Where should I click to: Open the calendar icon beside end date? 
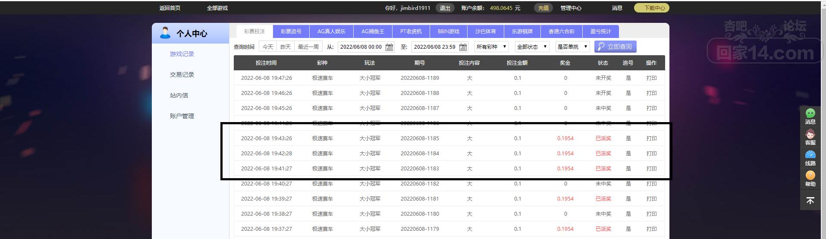463,47
